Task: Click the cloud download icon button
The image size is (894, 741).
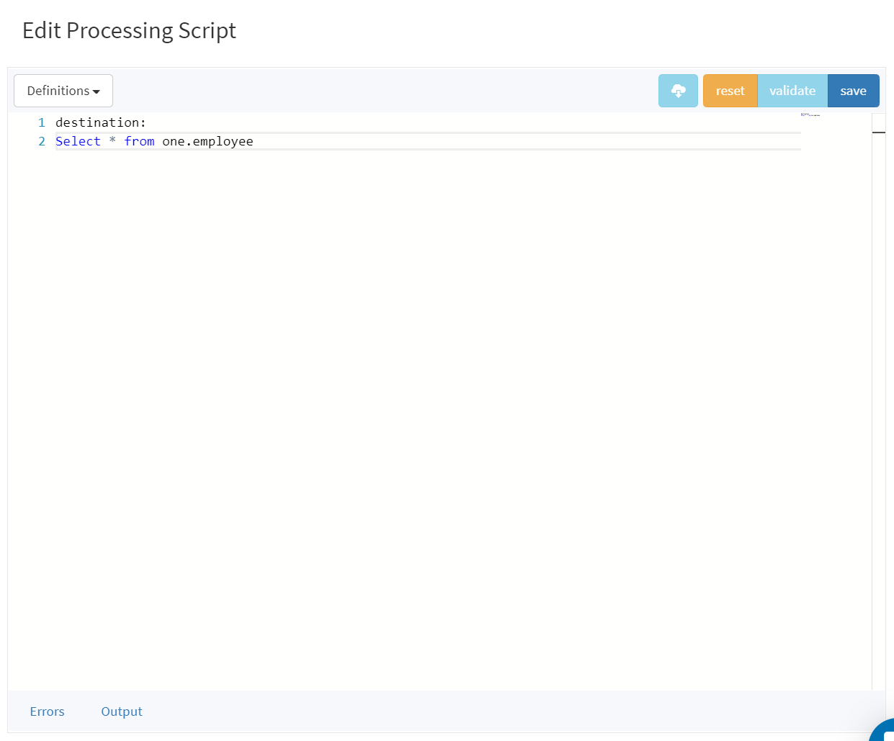Action: point(678,91)
